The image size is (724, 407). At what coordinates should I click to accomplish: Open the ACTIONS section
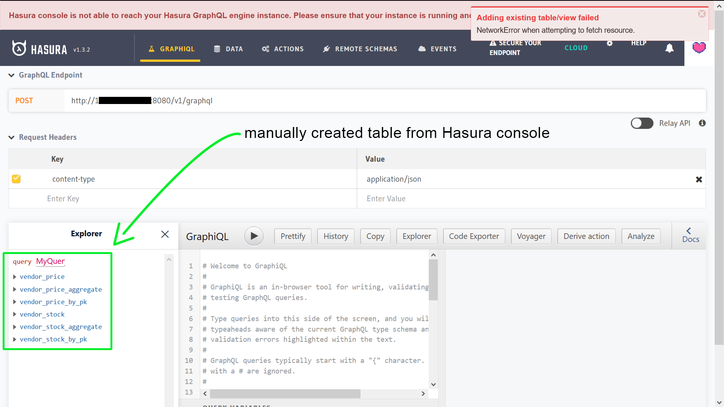(289, 49)
